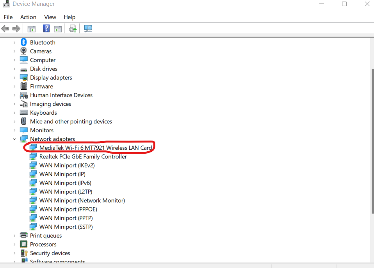The width and height of the screenshot is (374, 268).
Task: Click the Imaging devices icon
Action: [x=23, y=104]
